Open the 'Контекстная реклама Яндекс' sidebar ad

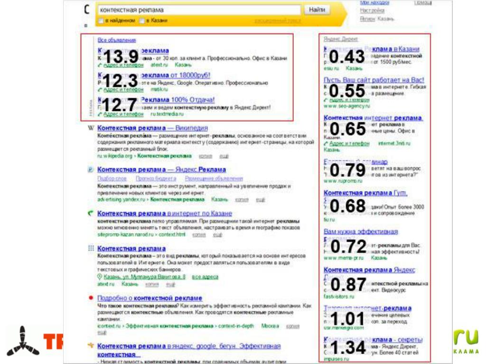[x=369, y=270]
